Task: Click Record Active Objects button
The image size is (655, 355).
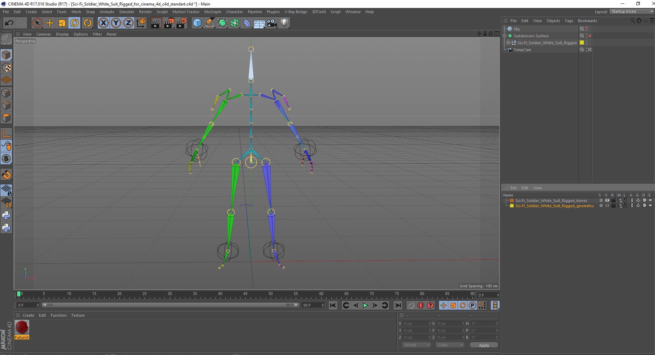Action: tap(411, 305)
